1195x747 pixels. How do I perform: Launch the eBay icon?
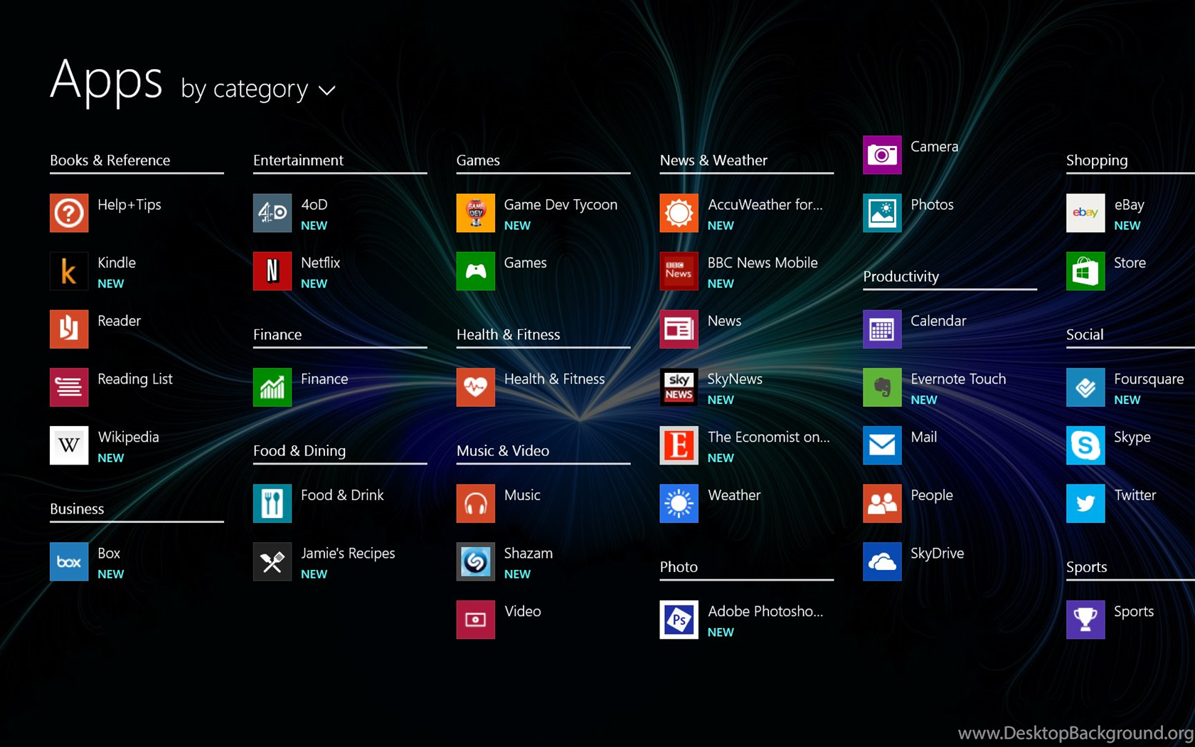pyautogui.click(x=1086, y=213)
